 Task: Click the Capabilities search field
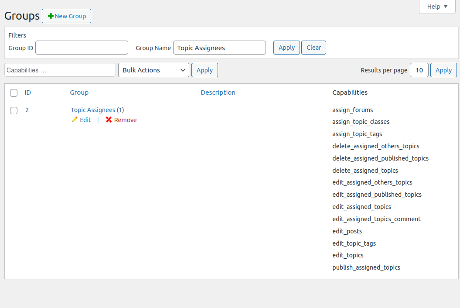pos(60,70)
